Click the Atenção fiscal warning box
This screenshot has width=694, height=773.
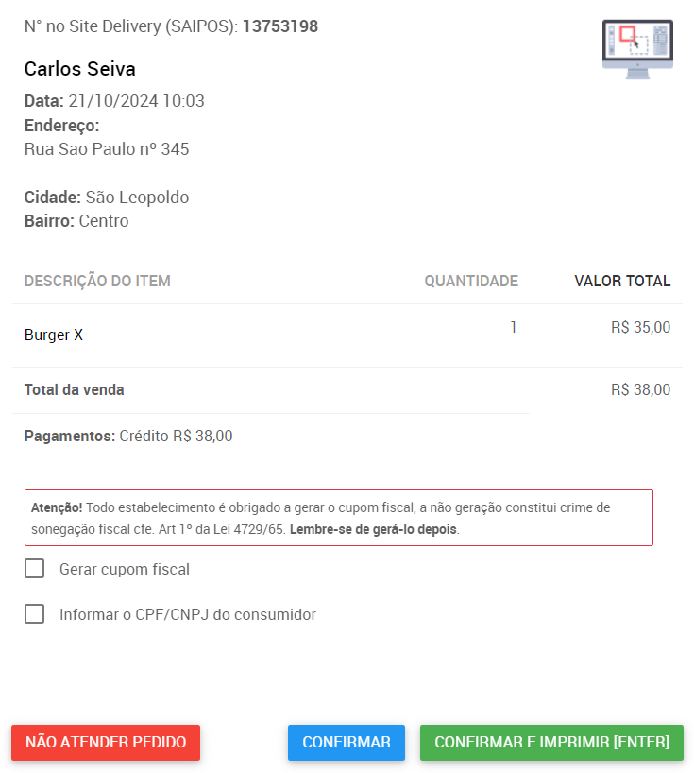pos(339,518)
